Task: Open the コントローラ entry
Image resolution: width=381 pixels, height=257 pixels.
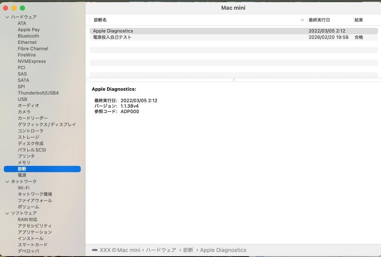Action: 30,131
